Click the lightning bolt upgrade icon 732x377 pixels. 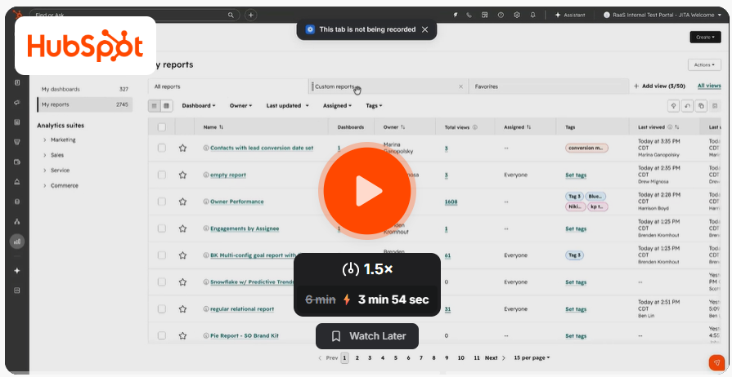[456, 15]
